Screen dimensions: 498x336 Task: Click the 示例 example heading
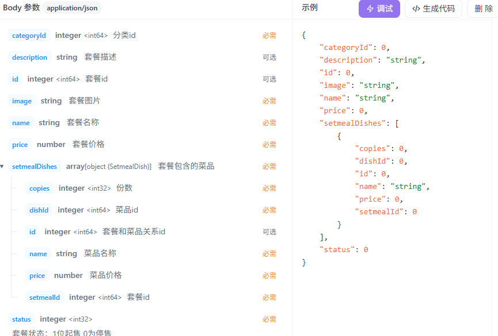[x=309, y=7]
